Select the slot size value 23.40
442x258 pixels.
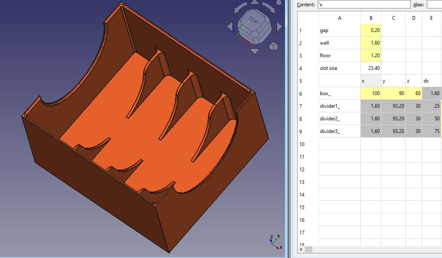pos(371,68)
